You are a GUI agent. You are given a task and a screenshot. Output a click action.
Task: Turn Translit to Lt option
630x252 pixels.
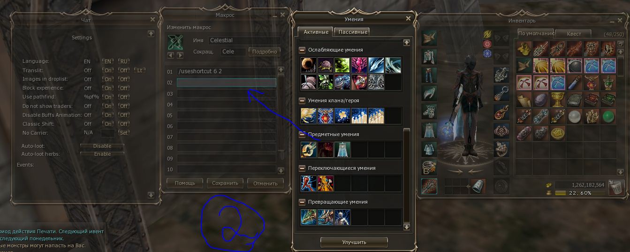point(140,70)
